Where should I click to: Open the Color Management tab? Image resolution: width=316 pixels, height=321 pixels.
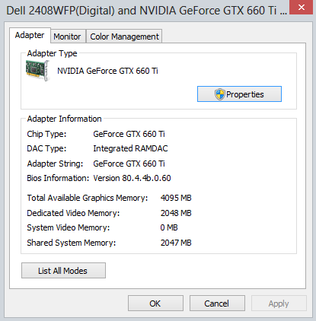click(124, 37)
